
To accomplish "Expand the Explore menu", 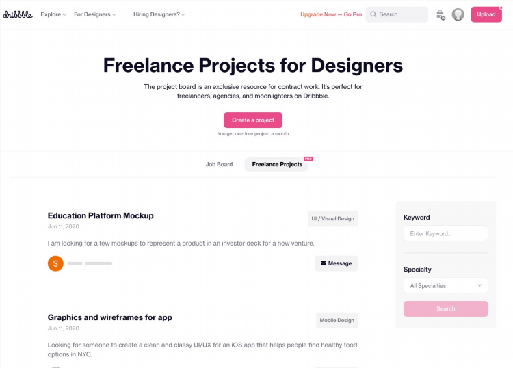I will tap(53, 14).
